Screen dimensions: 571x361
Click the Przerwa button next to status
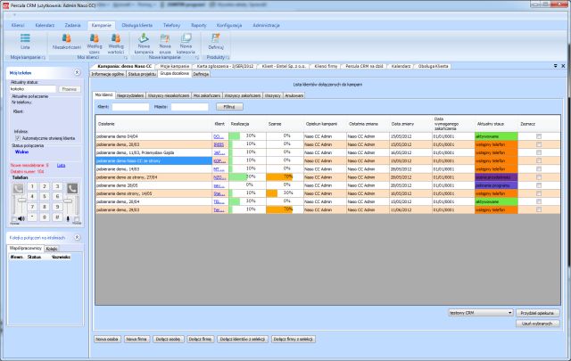[70, 89]
